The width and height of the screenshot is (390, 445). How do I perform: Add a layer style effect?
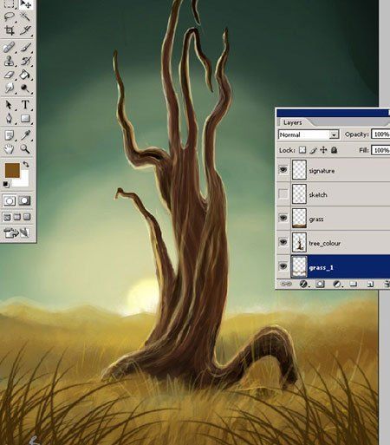pyautogui.click(x=303, y=285)
